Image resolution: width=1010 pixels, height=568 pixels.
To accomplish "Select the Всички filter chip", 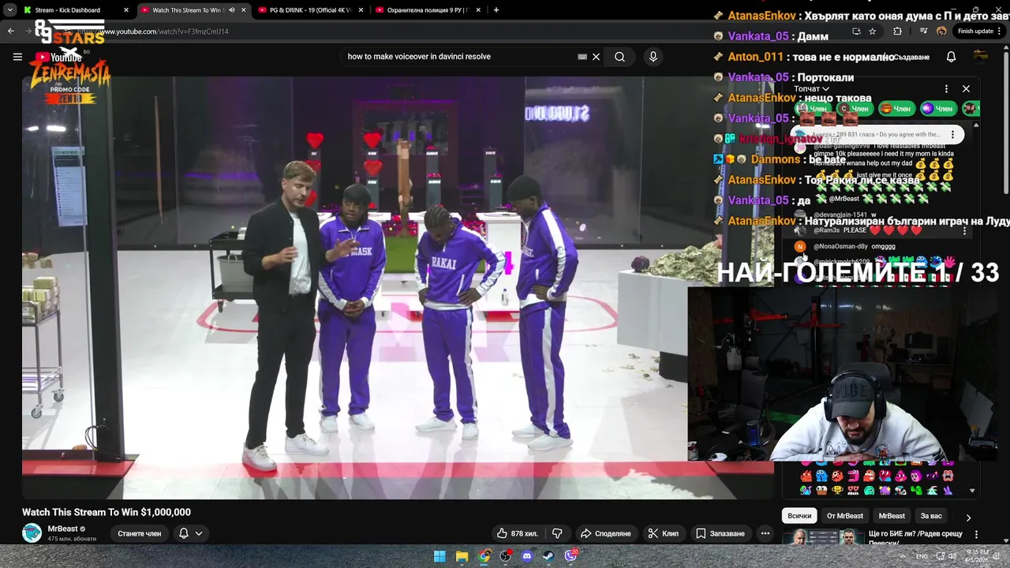I will point(799,516).
